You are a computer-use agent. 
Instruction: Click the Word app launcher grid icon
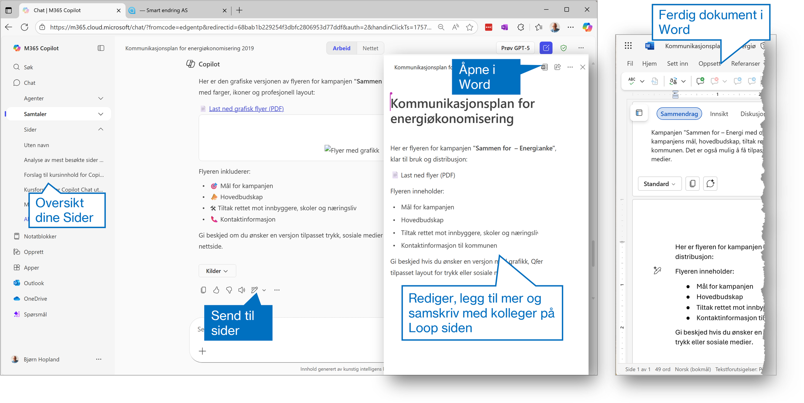click(628, 46)
